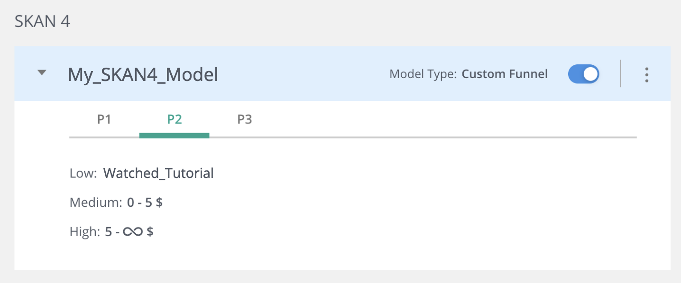
Task: Collapse the My_SKAN4_Model panel arrow
Action: click(43, 73)
